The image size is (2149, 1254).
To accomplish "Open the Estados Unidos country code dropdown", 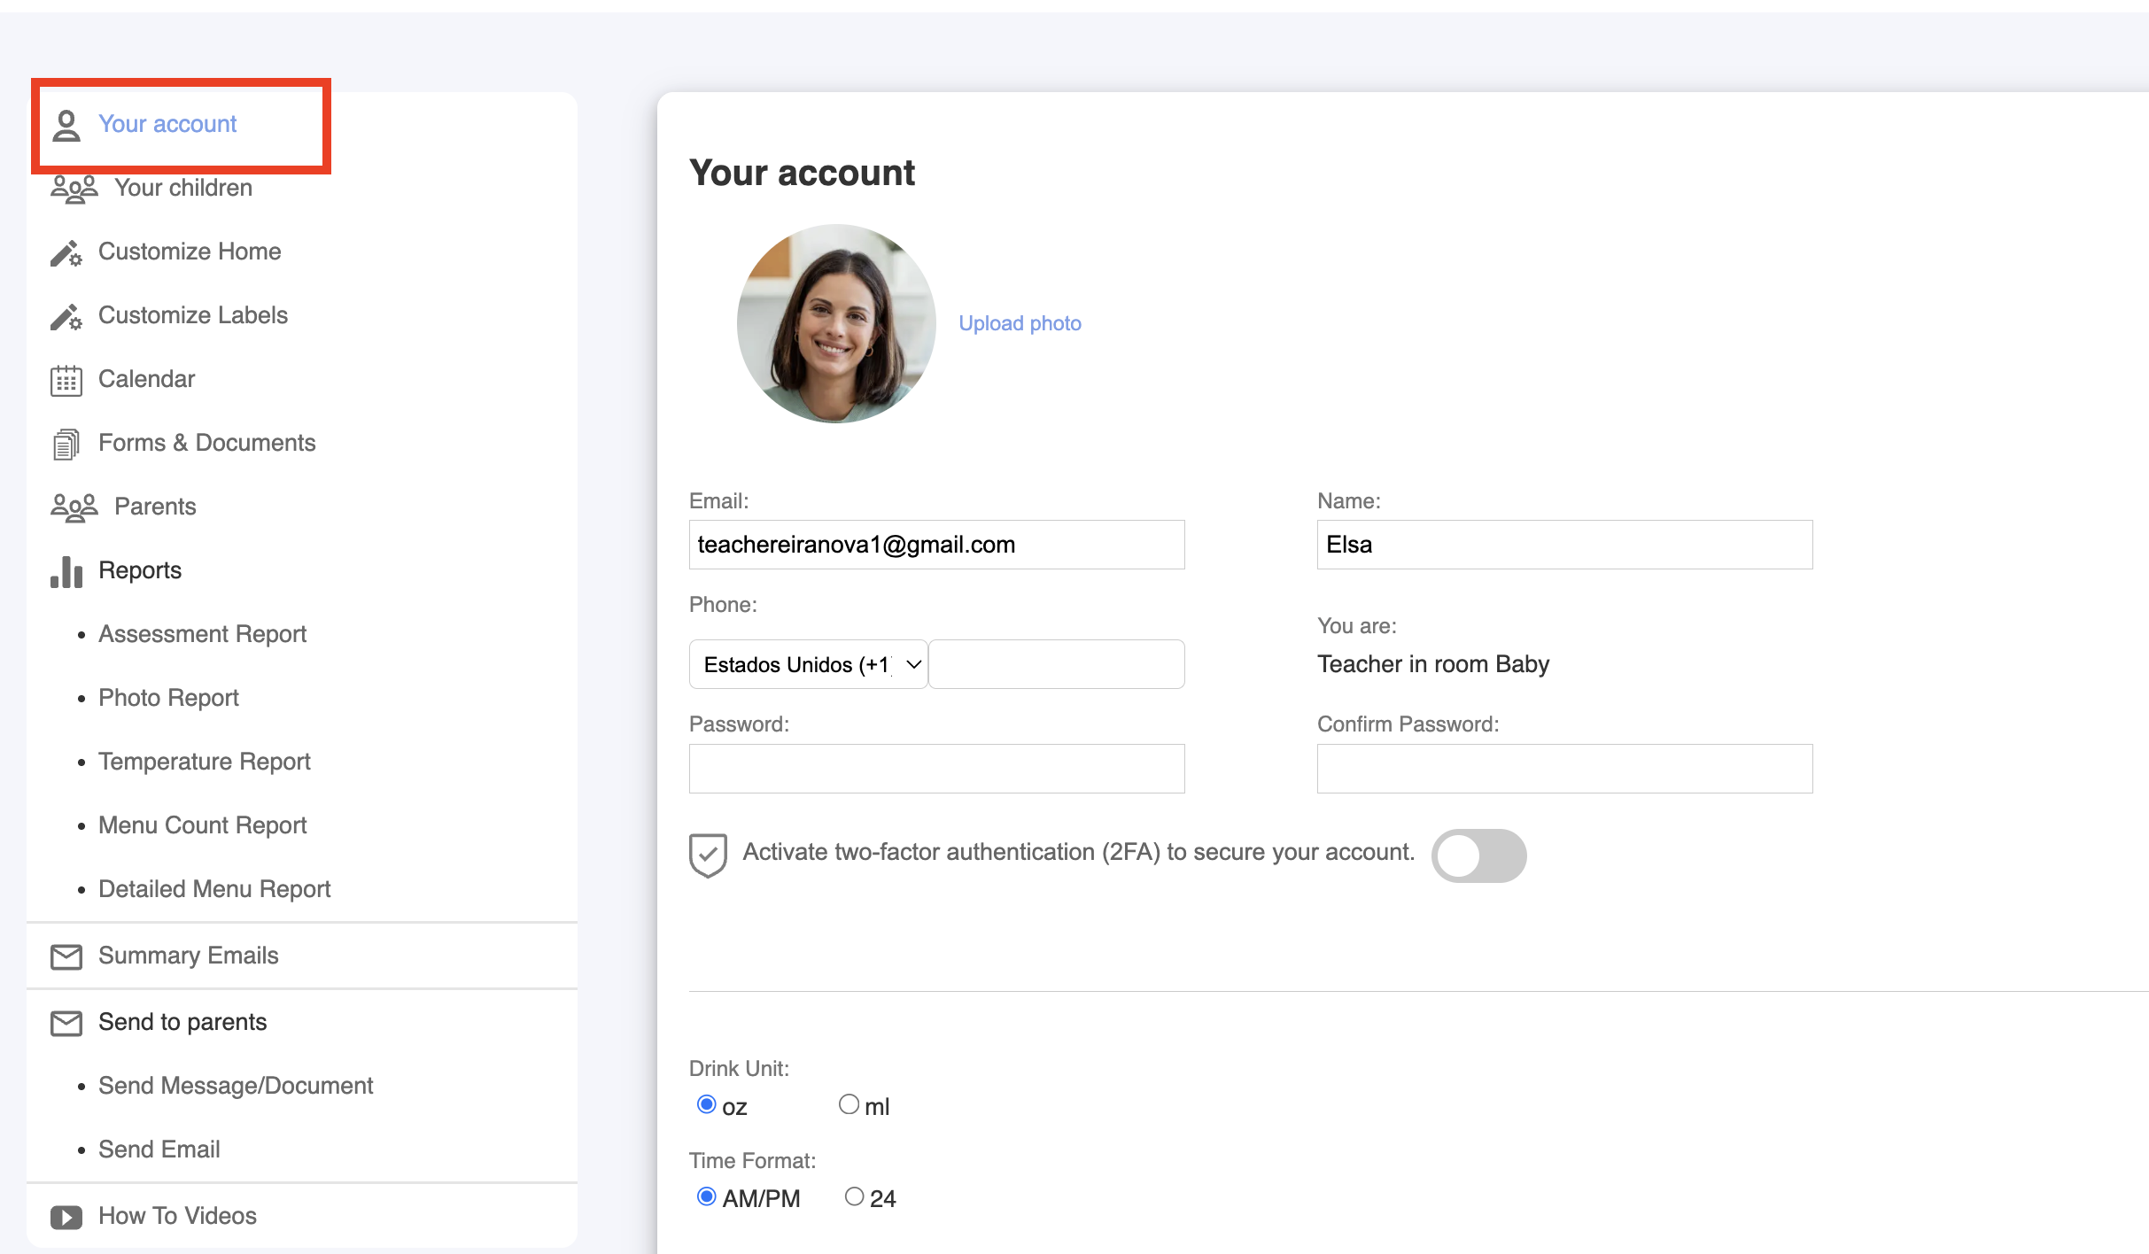I will point(808,664).
